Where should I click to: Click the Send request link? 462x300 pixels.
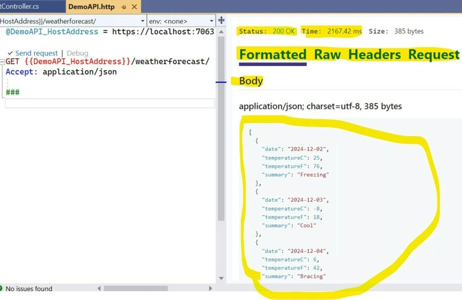tap(36, 53)
